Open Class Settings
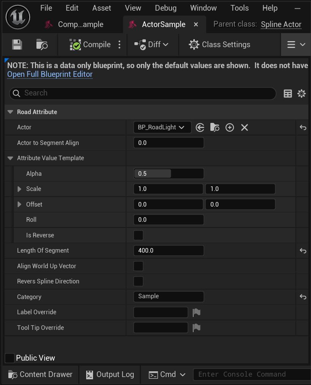311x385 pixels. [x=219, y=45]
